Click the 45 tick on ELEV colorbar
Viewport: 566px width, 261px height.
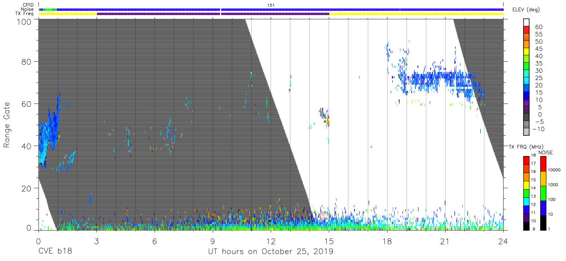coord(538,49)
